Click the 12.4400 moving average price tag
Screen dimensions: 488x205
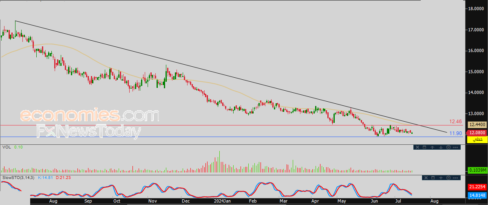point(477,125)
